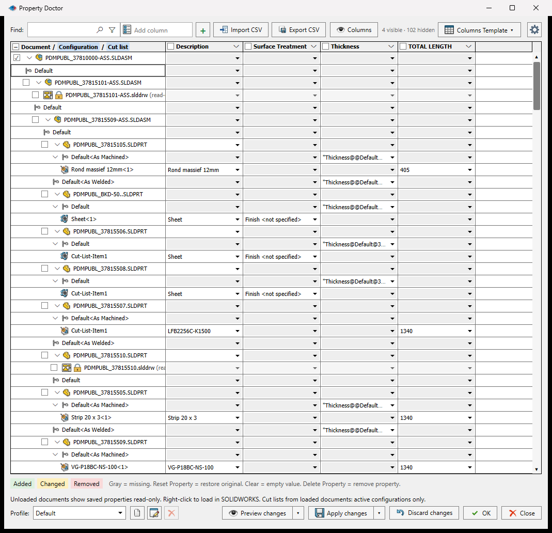Tick the Thickness column header checkbox

326,46
